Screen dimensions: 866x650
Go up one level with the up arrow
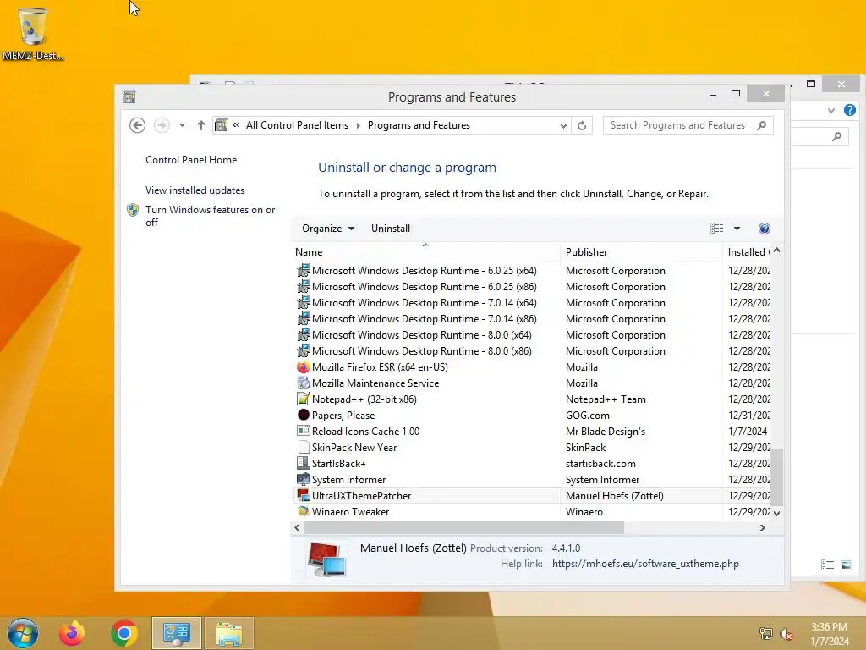point(201,125)
